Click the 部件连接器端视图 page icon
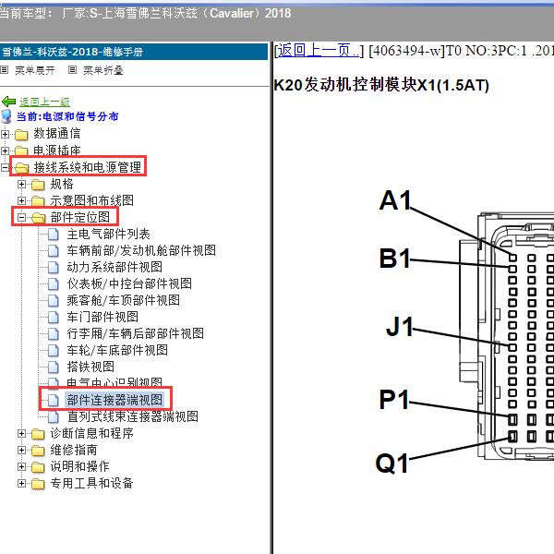Image resolution: width=554 pixels, height=554 pixels. tap(54, 400)
